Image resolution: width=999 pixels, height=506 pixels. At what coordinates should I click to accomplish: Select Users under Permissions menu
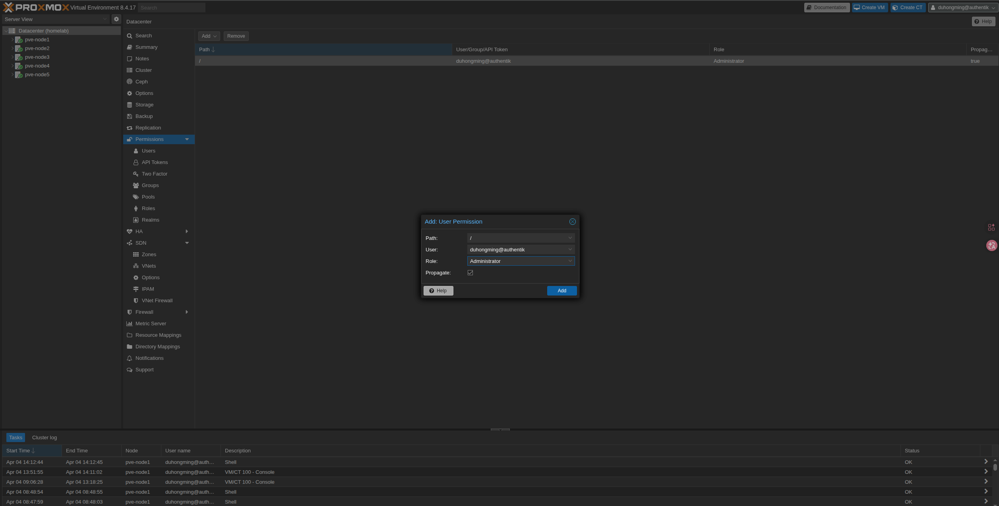(148, 151)
